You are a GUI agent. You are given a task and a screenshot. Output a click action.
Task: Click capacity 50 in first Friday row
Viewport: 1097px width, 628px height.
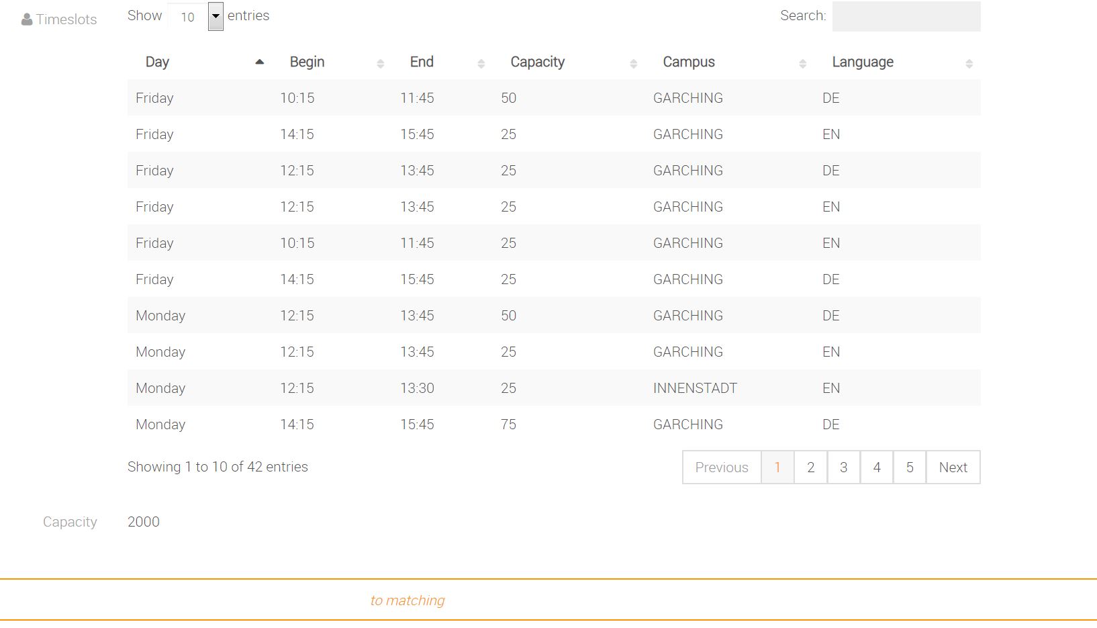508,98
